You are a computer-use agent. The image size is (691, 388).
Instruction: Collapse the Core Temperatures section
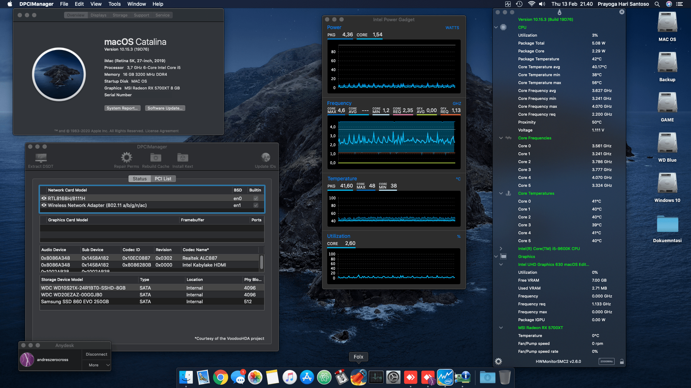(501, 193)
